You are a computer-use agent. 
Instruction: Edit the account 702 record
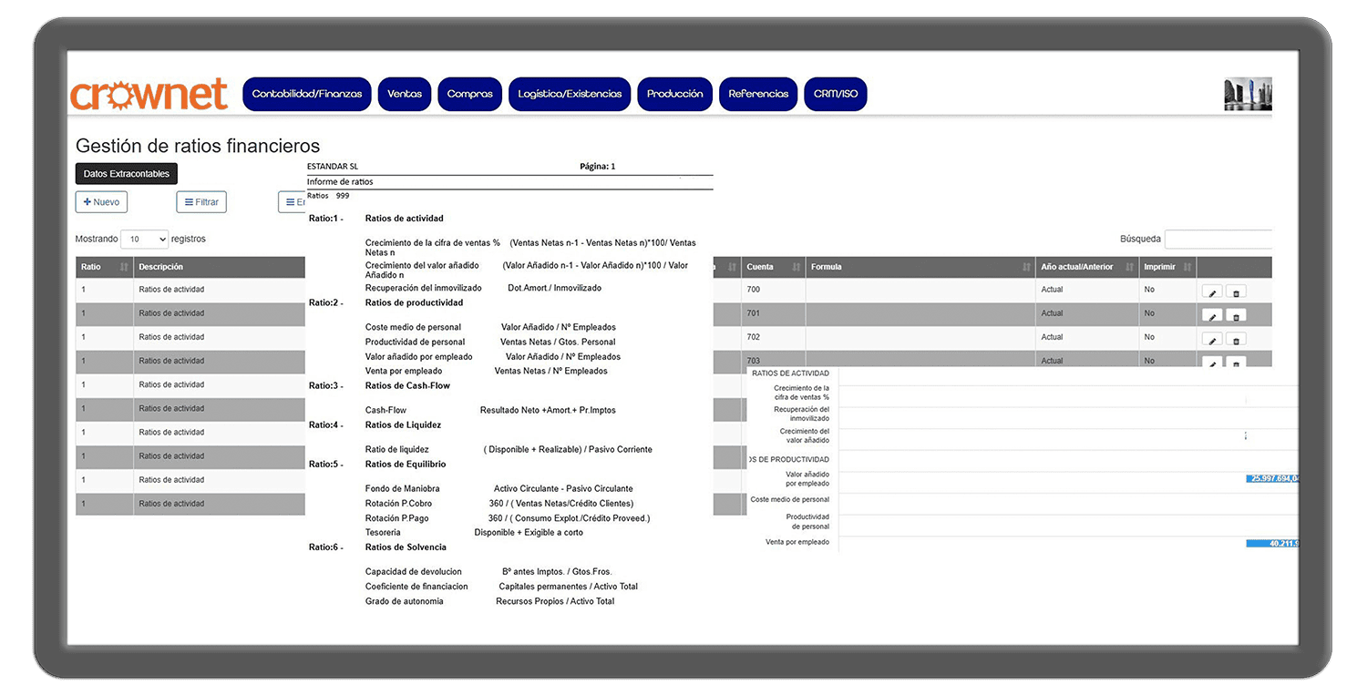(1211, 339)
